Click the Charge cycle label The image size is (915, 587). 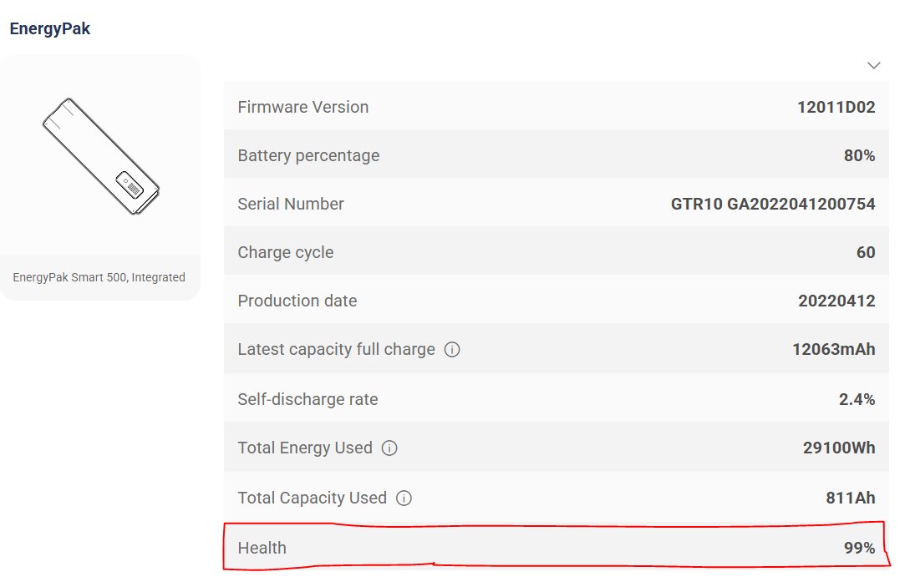click(x=285, y=252)
